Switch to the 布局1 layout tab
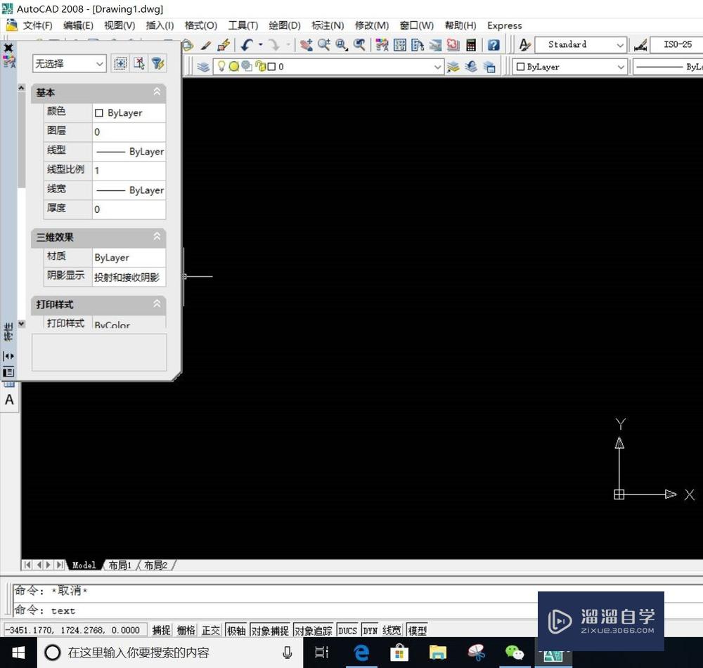703x668 pixels. (x=120, y=565)
